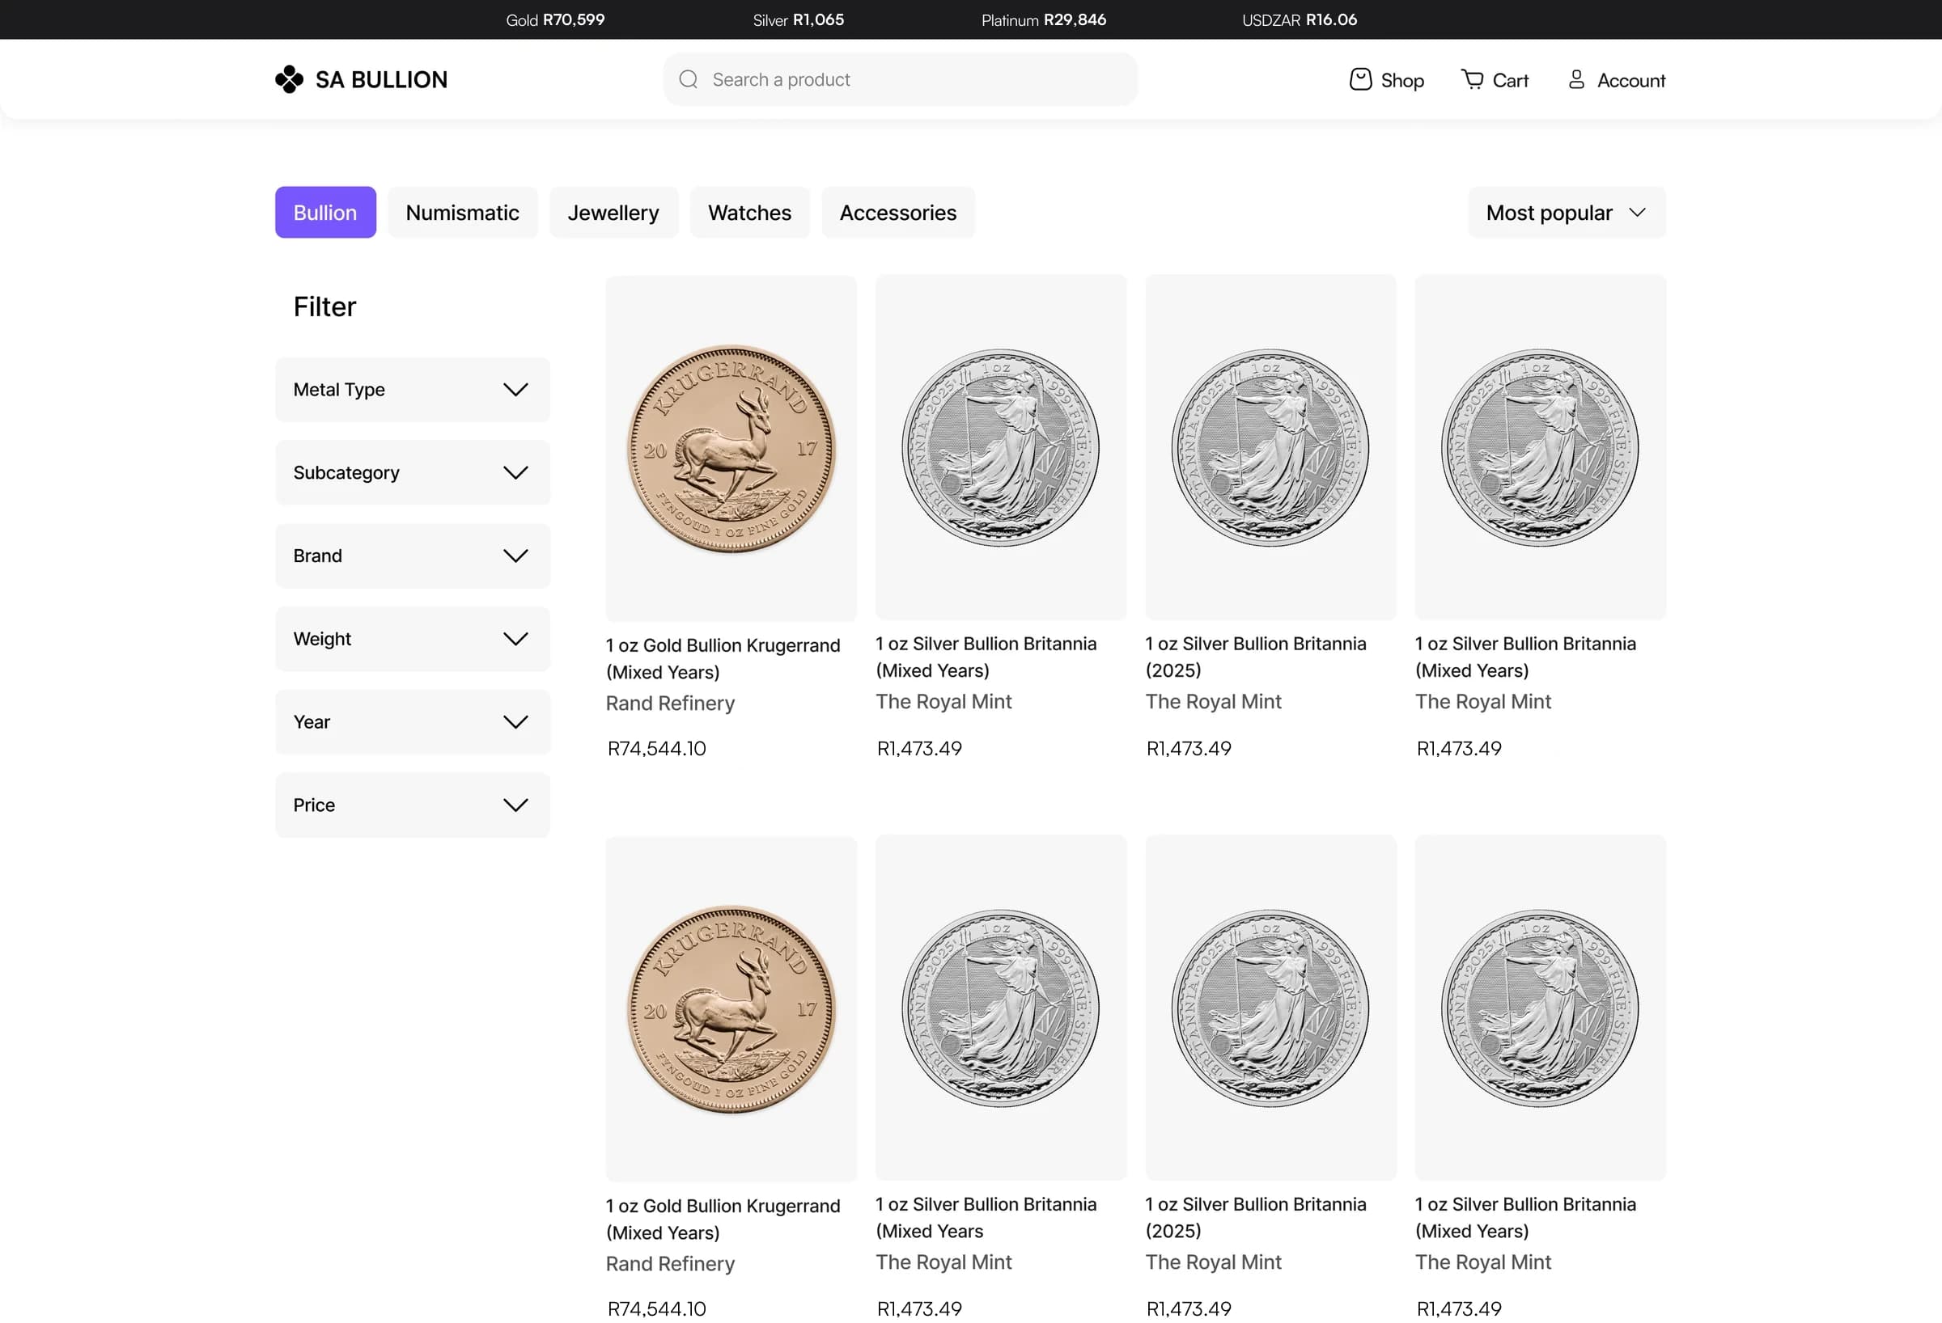Expand the Metal Type filter
The height and width of the screenshot is (1323, 1942).
[413, 389]
